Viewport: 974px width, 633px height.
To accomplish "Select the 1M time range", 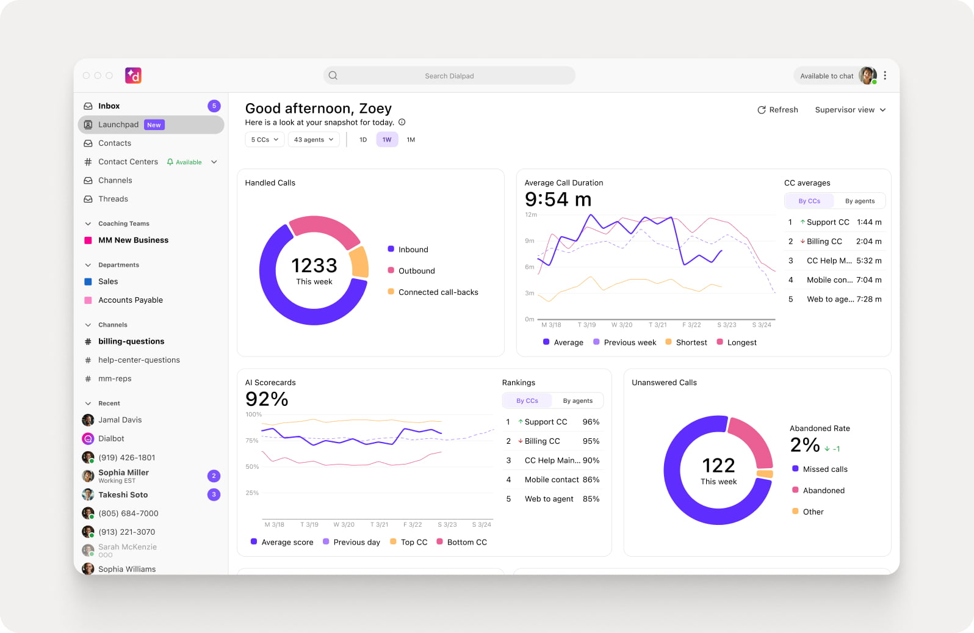I will click(411, 140).
